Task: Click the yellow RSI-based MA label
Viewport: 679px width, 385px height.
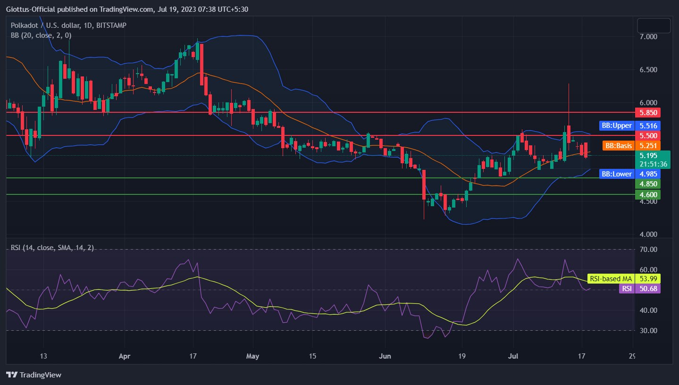Action: 611,279
